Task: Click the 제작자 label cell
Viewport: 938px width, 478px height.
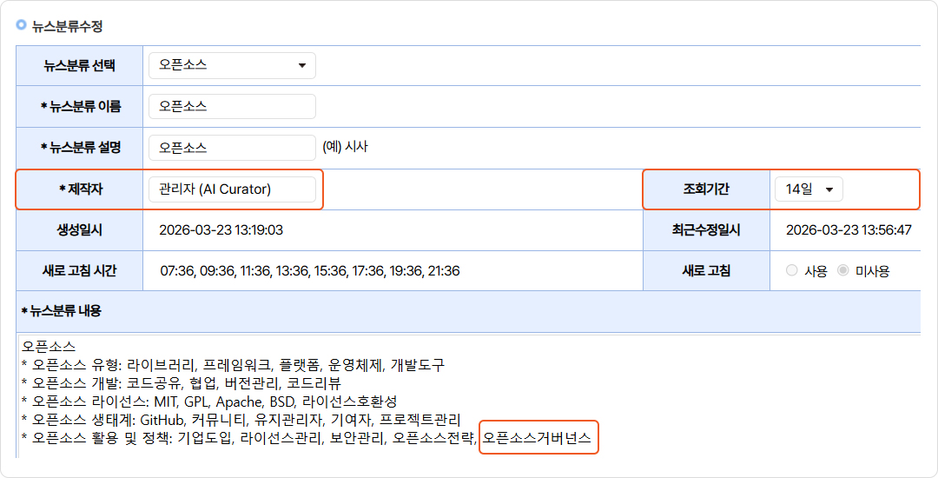Action: coord(79,189)
